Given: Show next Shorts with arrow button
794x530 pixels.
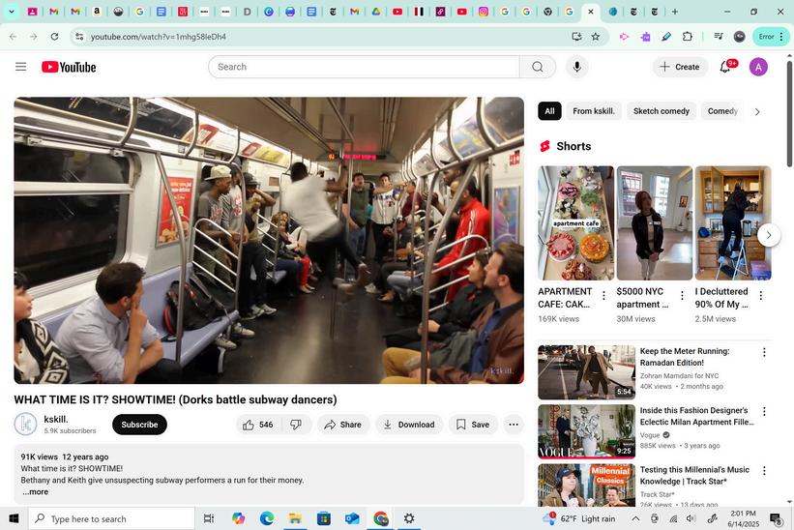Looking at the screenshot, I should point(769,235).
